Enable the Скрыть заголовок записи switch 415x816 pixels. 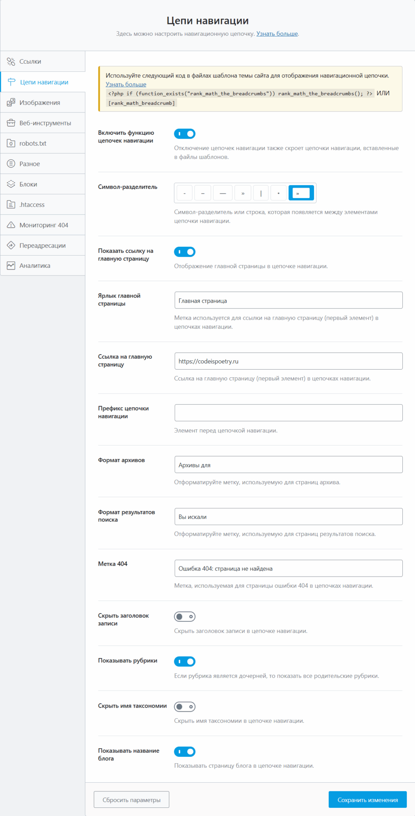coord(185,617)
